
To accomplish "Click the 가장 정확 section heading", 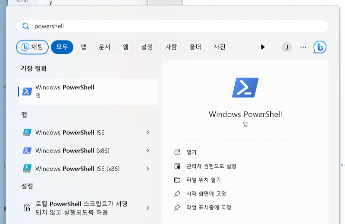I will click(34, 68).
